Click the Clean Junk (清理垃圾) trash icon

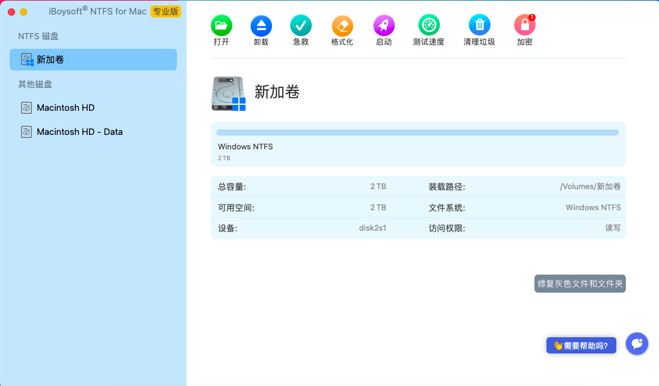[x=479, y=25]
